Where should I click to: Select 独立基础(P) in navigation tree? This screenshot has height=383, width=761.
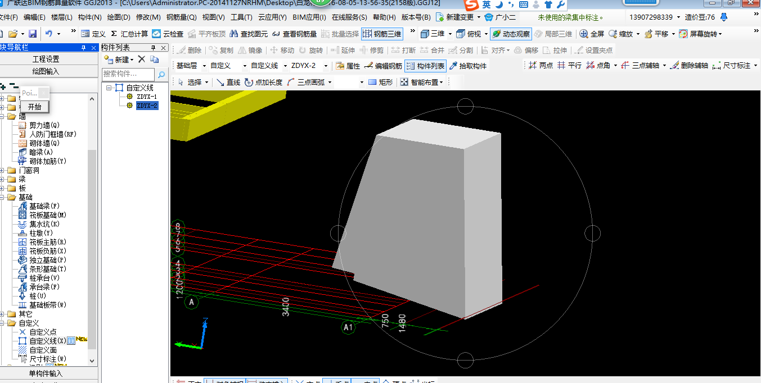pyautogui.click(x=48, y=260)
